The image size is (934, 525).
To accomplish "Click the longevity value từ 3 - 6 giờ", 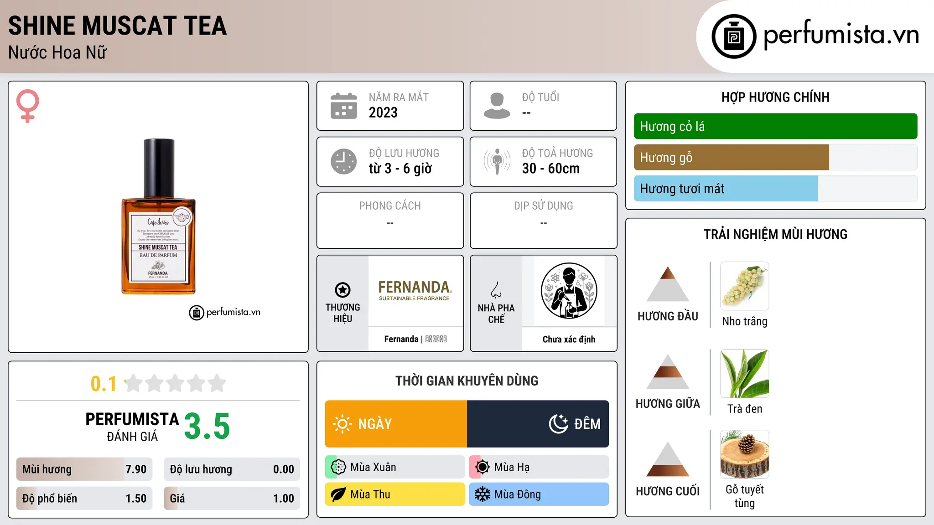I will (400, 169).
